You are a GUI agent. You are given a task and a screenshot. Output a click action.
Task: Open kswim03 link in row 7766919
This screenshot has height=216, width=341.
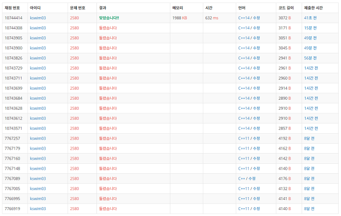point(38,208)
